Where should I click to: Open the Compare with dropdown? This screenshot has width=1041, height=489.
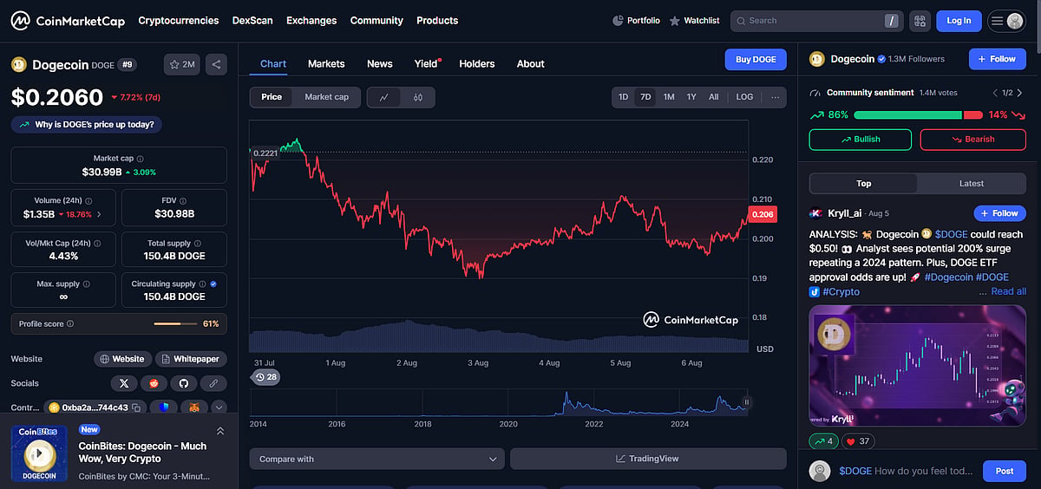coord(376,459)
